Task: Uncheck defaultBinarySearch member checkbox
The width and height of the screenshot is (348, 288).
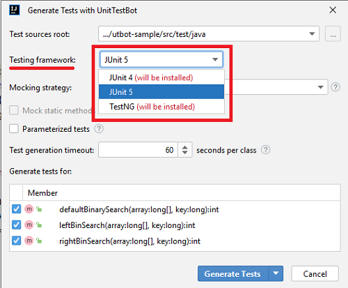Action: click(16, 209)
